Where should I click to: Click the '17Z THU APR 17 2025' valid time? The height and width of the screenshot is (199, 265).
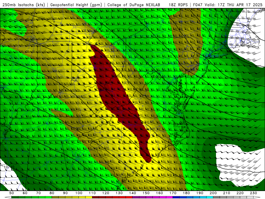(240, 5)
